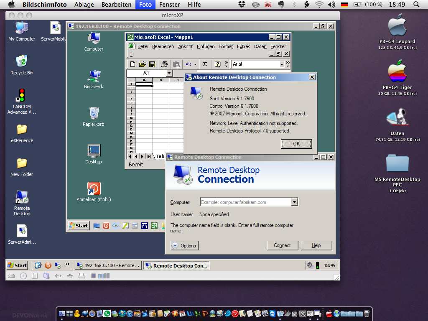Image resolution: width=428 pixels, height=321 pixels.
Task: Click OK in About Remote Desktop Connection
Action: tap(296, 144)
